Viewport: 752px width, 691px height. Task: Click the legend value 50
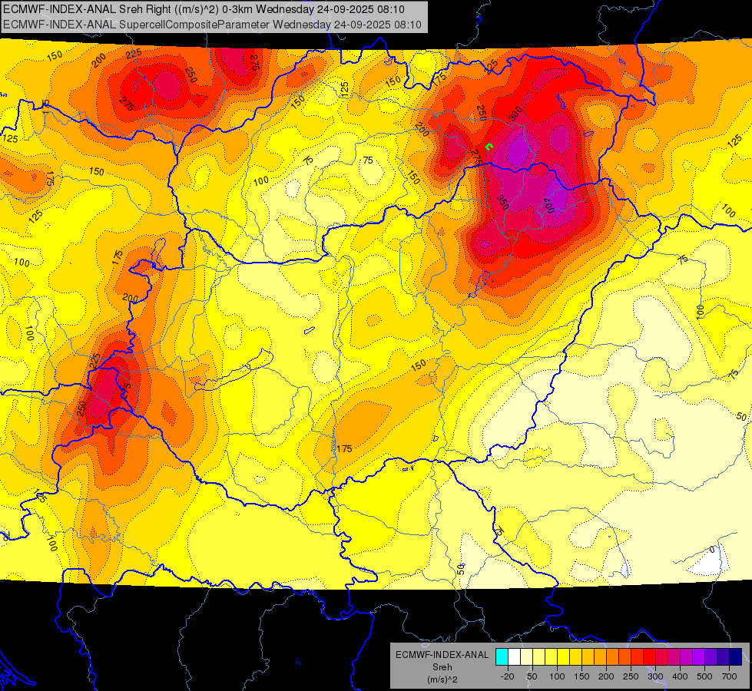532,676
